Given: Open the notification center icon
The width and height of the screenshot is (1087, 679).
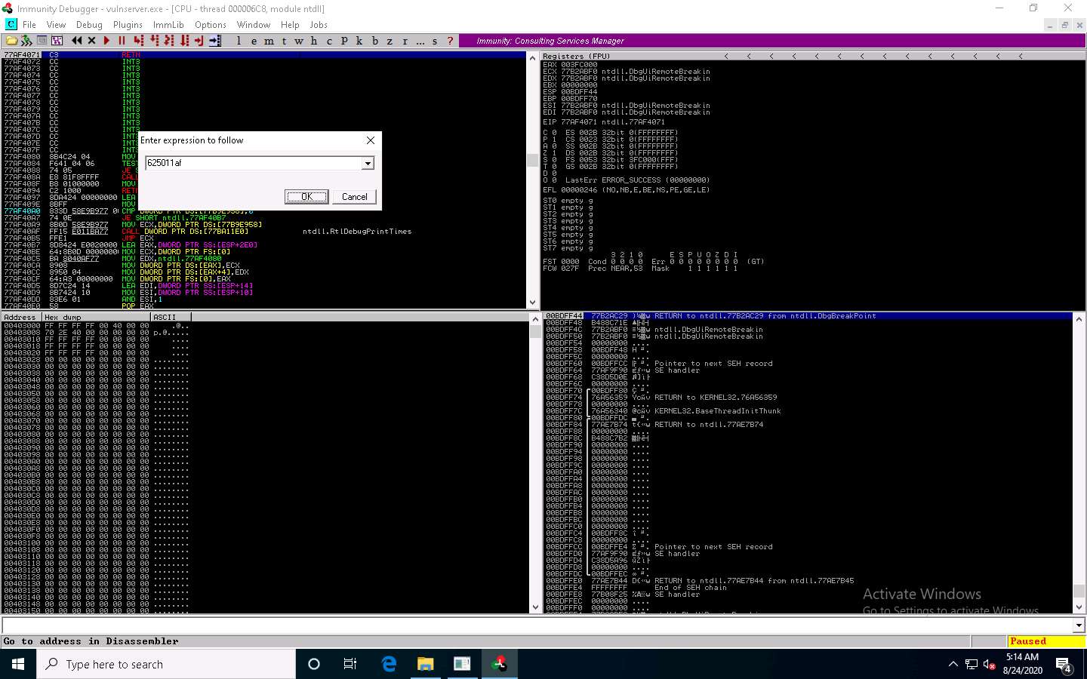Looking at the screenshot, I should coord(1064,665).
